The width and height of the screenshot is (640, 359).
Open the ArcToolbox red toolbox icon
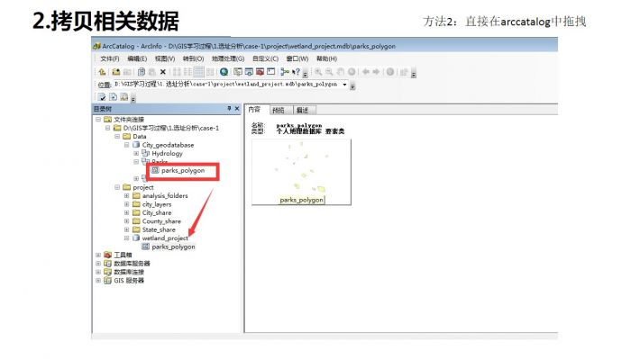[260, 72]
